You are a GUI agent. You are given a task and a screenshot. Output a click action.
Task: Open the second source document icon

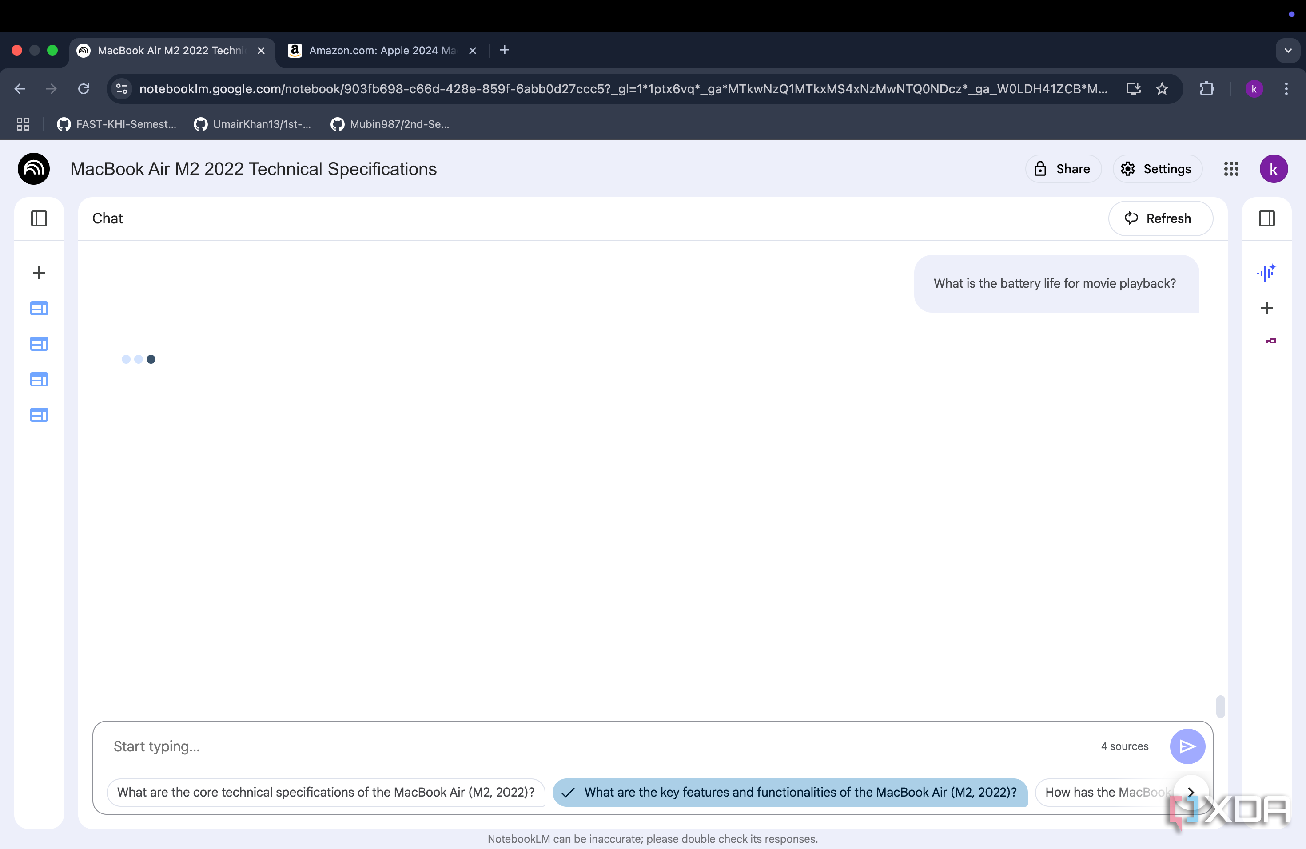[x=39, y=344]
